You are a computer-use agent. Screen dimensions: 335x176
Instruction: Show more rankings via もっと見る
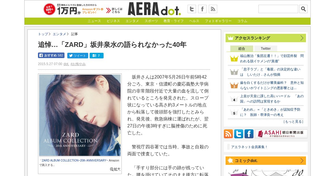293,122
